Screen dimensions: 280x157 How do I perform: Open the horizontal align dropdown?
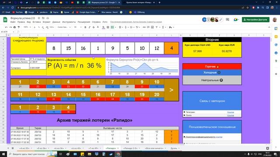[x=121, y=27]
